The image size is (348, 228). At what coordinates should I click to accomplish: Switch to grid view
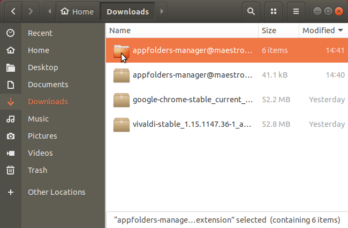[274, 11]
